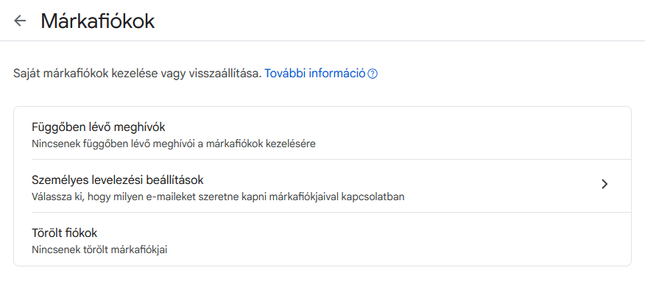Click the 'Nincsenek törölt márkafiókjai' text
This screenshot has height=287, width=645.
[x=99, y=249]
